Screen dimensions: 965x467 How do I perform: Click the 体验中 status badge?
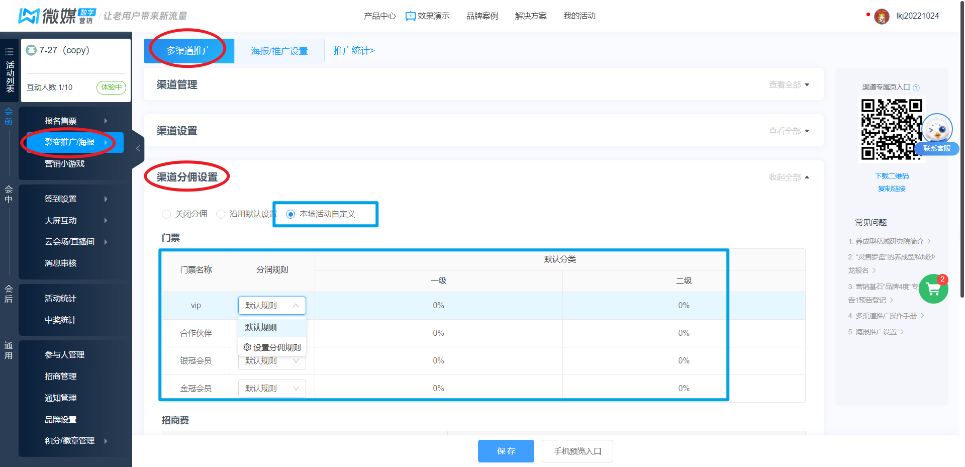tap(111, 87)
